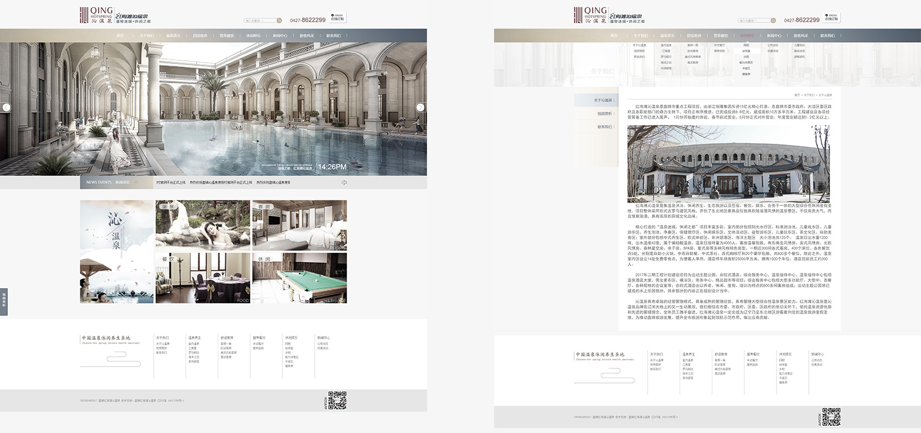The height and width of the screenshot is (433, 921).
Task: Click the QR code in the right page footer
Action: (831, 417)
